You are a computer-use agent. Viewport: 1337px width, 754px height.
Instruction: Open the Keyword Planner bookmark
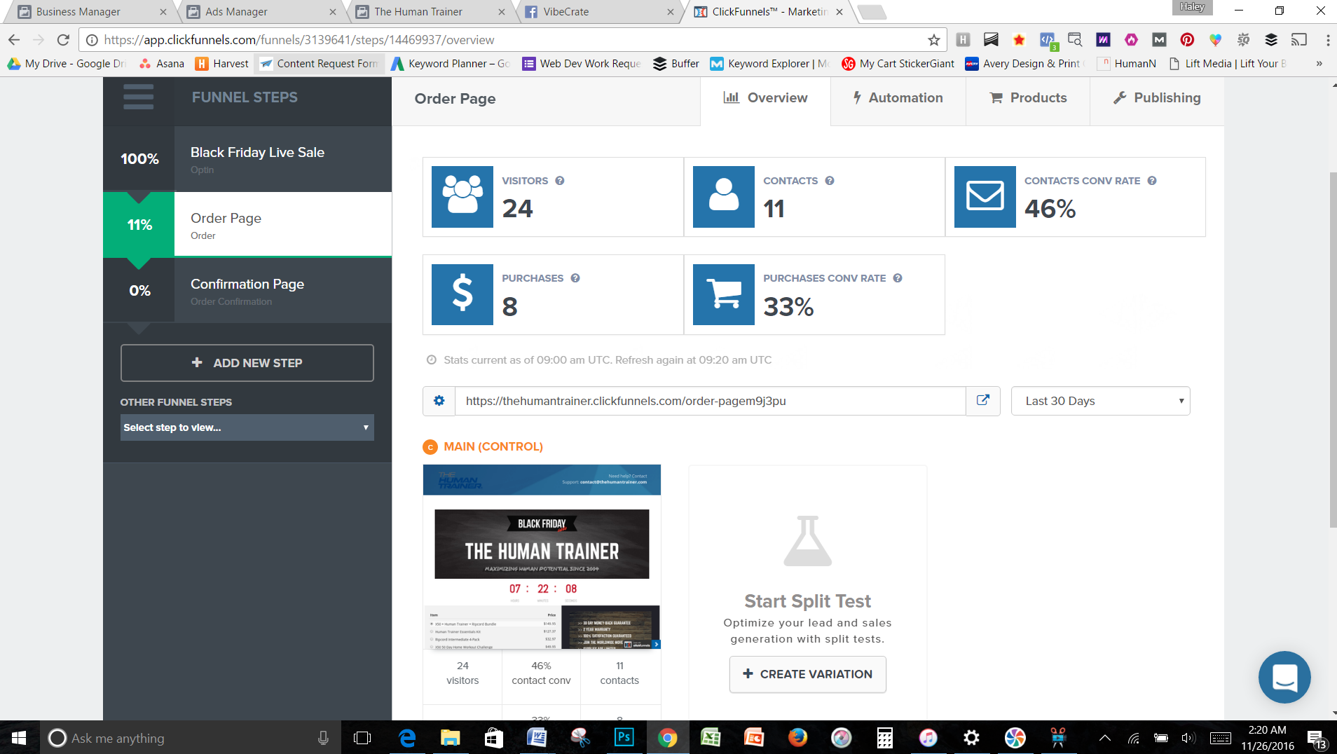pyautogui.click(x=451, y=64)
